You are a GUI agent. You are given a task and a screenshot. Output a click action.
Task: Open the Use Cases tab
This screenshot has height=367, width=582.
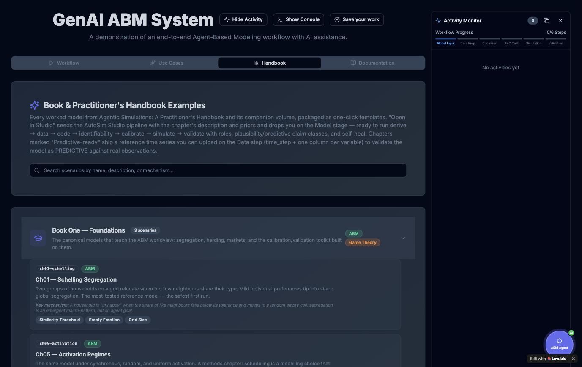click(x=167, y=63)
